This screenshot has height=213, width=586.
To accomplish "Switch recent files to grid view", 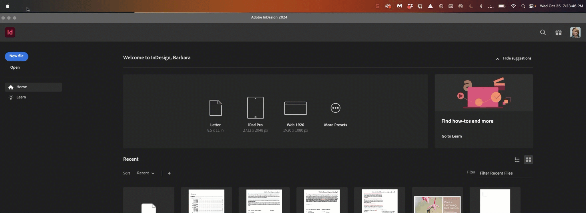I will (x=528, y=160).
